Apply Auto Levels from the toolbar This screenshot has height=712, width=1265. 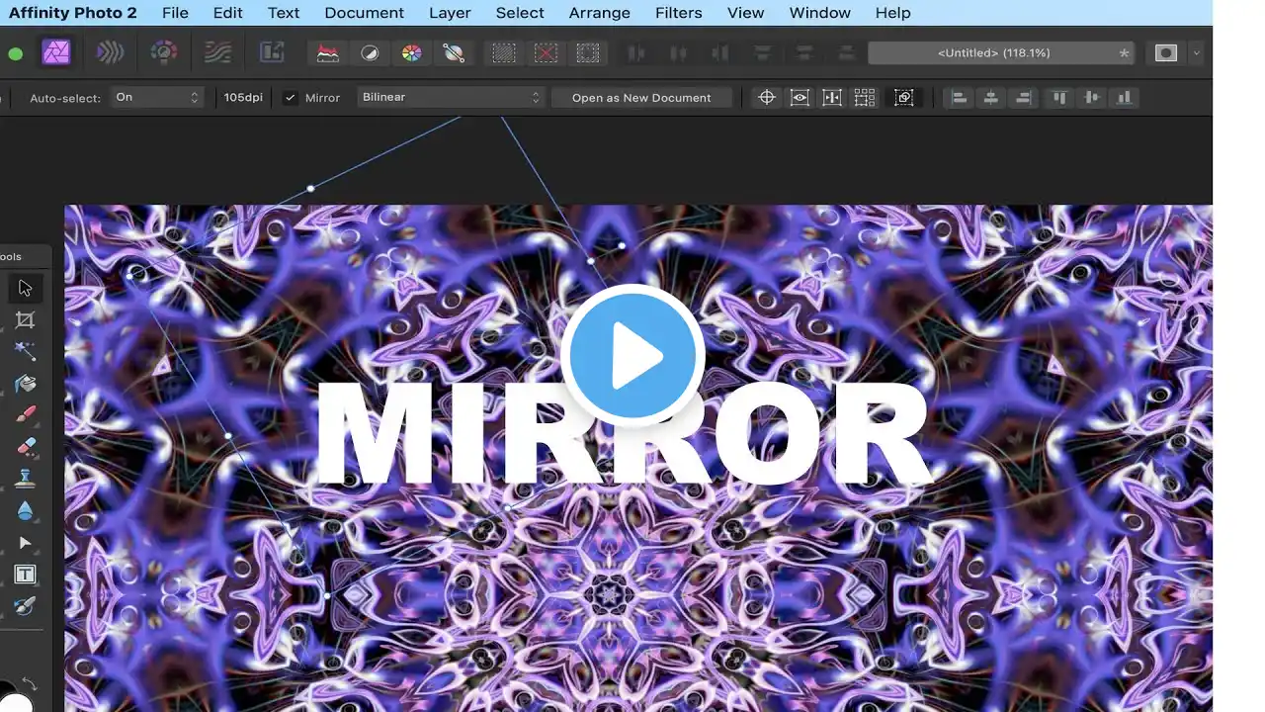328,53
